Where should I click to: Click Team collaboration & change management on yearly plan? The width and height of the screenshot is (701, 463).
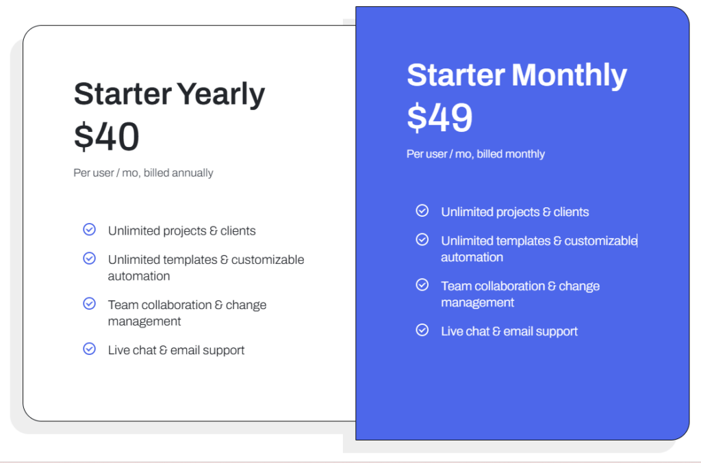(x=187, y=313)
